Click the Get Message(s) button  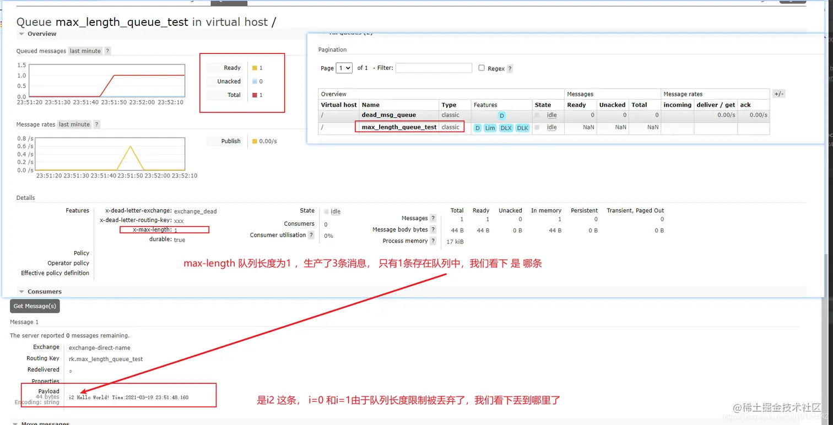pos(35,306)
